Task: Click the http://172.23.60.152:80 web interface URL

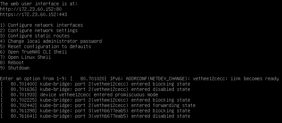Action: pos(31,9)
